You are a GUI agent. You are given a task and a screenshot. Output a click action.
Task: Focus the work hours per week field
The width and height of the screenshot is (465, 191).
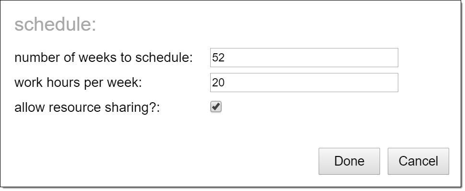(x=304, y=83)
